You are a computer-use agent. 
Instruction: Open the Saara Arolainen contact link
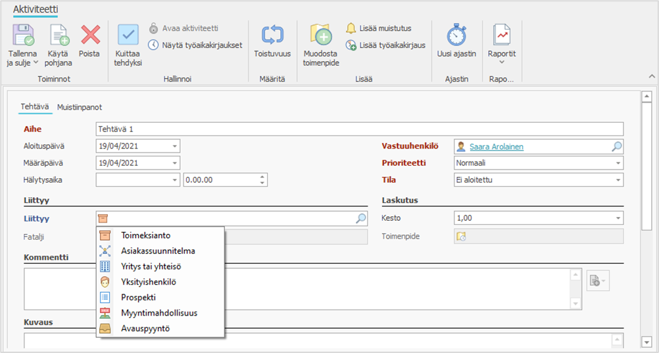coord(496,147)
